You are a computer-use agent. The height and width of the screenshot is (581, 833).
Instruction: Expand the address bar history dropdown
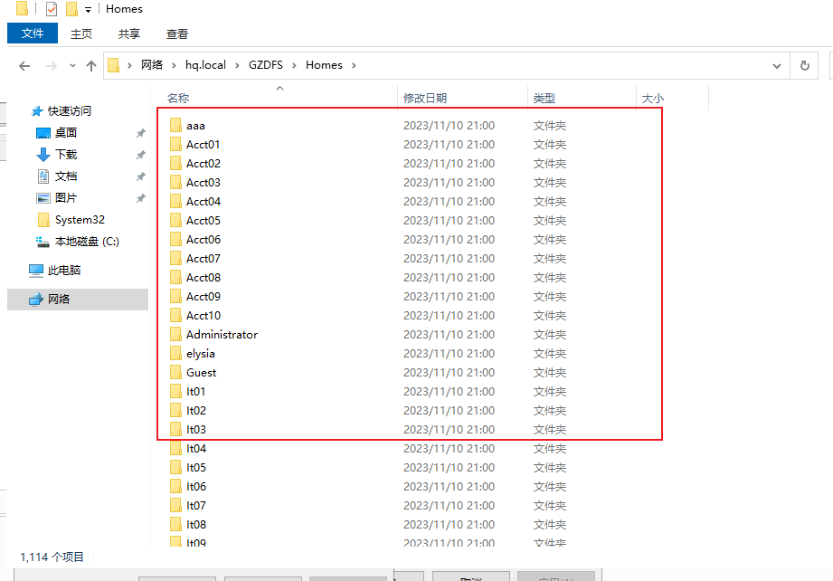tap(777, 66)
